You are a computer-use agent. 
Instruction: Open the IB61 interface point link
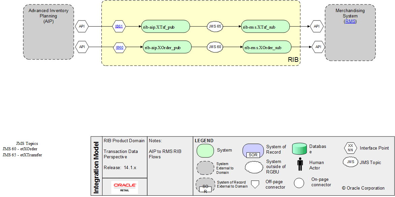[119, 26]
